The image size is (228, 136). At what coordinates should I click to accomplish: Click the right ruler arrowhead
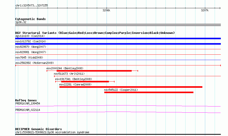(x=220, y=8)
